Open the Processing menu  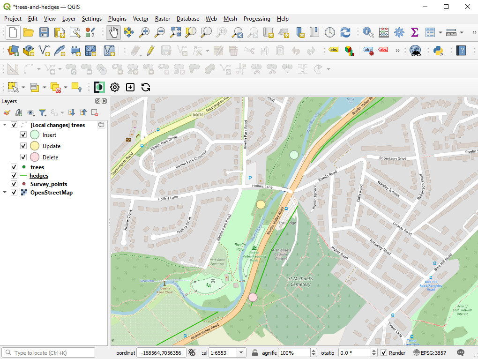[257, 19]
